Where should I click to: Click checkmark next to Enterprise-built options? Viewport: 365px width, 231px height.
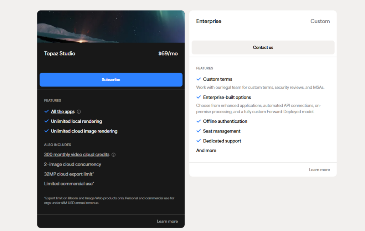199,97
